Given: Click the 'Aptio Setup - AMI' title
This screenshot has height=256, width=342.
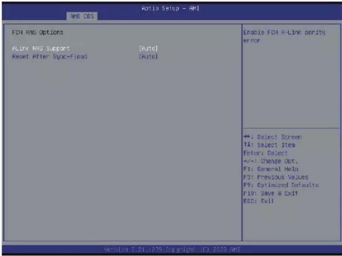Looking at the screenshot, I should coord(170,8).
